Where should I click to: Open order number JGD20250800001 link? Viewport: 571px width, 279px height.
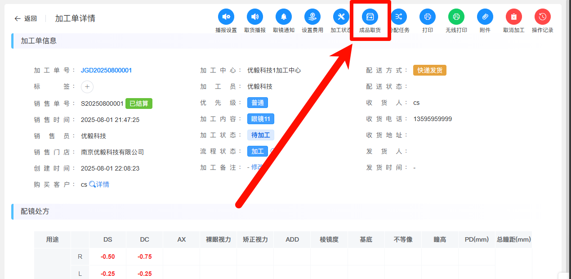pyautogui.click(x=106, y=71)
